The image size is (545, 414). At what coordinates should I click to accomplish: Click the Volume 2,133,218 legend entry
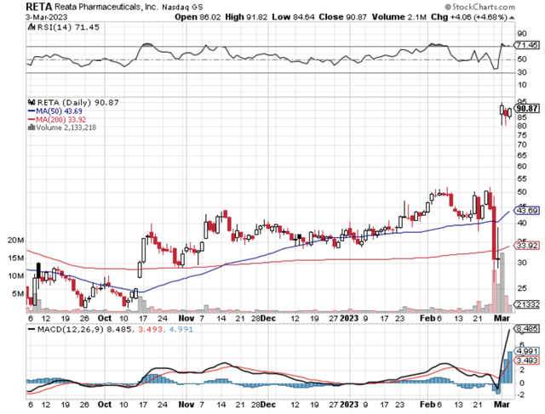(61, 128)
